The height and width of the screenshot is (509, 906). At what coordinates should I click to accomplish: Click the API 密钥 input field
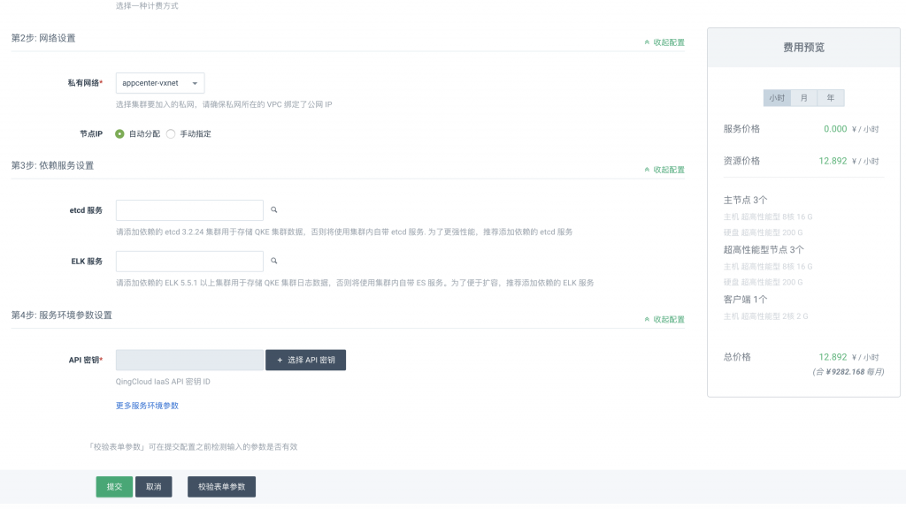[188, 360]
